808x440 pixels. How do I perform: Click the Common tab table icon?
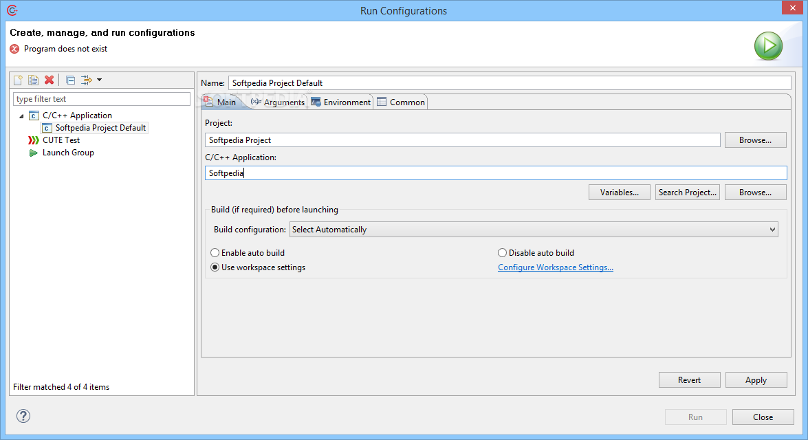coord(382,102)
